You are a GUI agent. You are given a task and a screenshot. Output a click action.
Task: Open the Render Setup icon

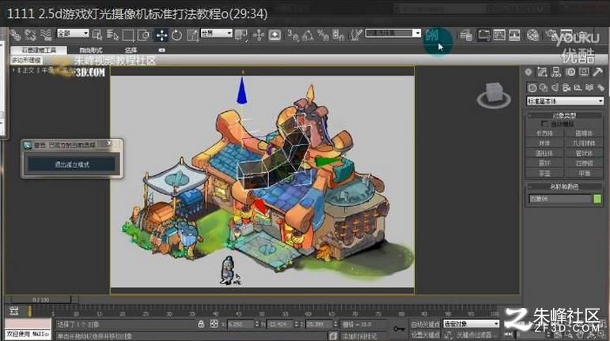pos(551,36)
